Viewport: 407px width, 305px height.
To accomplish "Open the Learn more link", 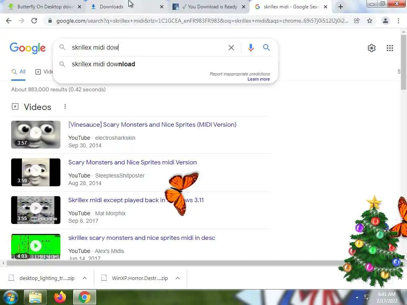I will coord(258,79).
